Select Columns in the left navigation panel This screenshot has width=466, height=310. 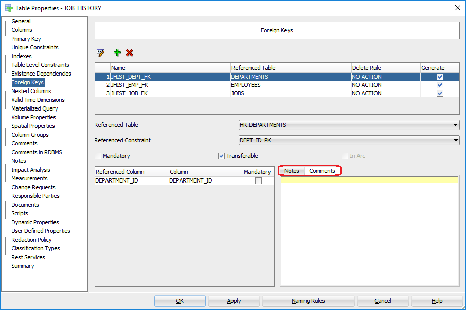(22, 30)
